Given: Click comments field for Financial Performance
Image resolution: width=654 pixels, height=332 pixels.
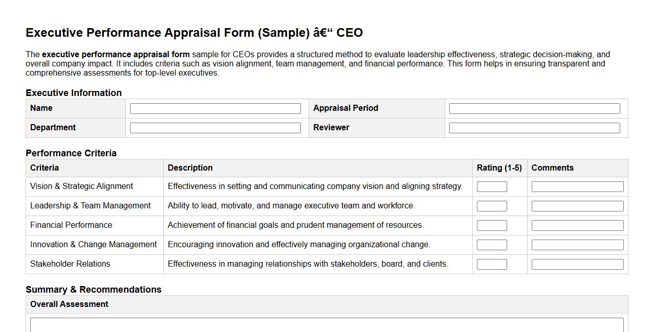Looking at the screenshot, I should pyautogui.click(x=578, y=225).
